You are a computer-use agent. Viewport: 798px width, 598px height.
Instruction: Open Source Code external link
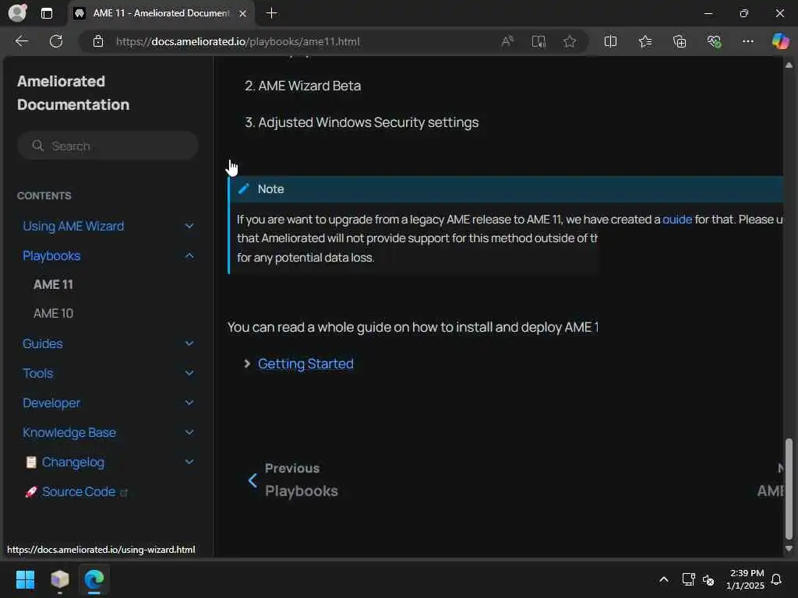coord(79,492)
